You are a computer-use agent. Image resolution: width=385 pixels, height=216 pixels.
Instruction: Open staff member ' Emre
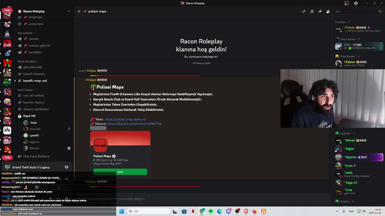tap(359, 166)
